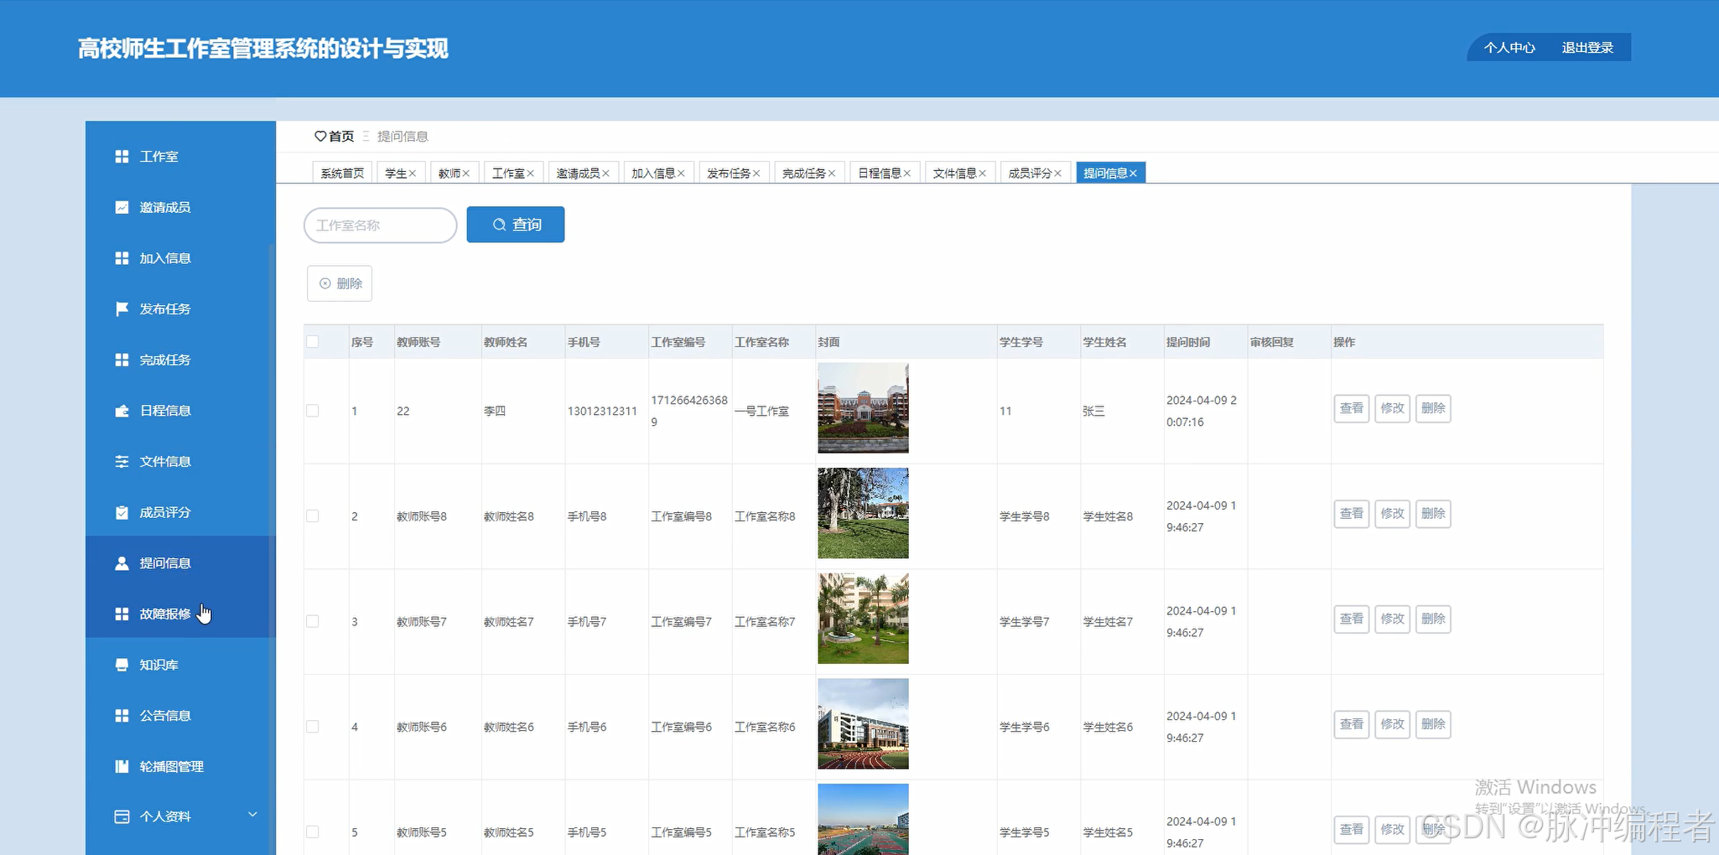The image size is (1719, 855).
Task: Close the 日程信息 tab
Action: pos(907,174)
